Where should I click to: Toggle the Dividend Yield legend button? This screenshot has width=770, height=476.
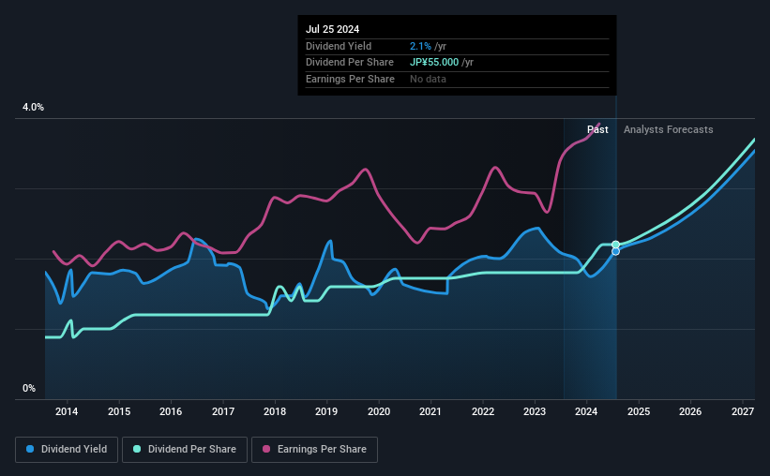pyautogui.click(x=67, y=450)
